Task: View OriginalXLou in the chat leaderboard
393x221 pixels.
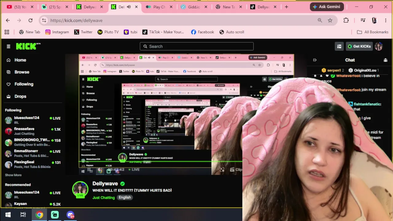Action: [364, 70]
